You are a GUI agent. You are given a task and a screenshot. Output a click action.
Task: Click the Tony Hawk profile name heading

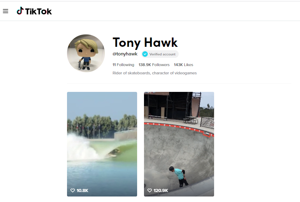(145, 42)
